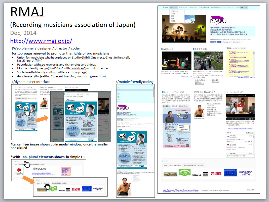Viewport: 269px width, 202px height.
Task: Click the 芸団協 red logo
Action: pyautogui.click(x=216, y=174)
